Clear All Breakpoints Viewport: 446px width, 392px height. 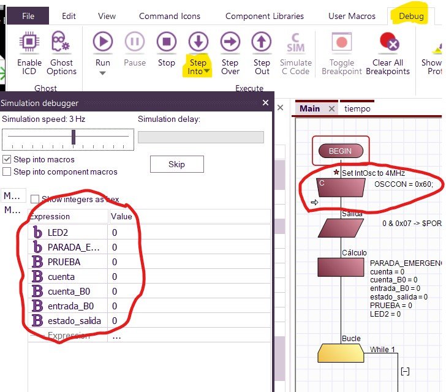[388, 54]
